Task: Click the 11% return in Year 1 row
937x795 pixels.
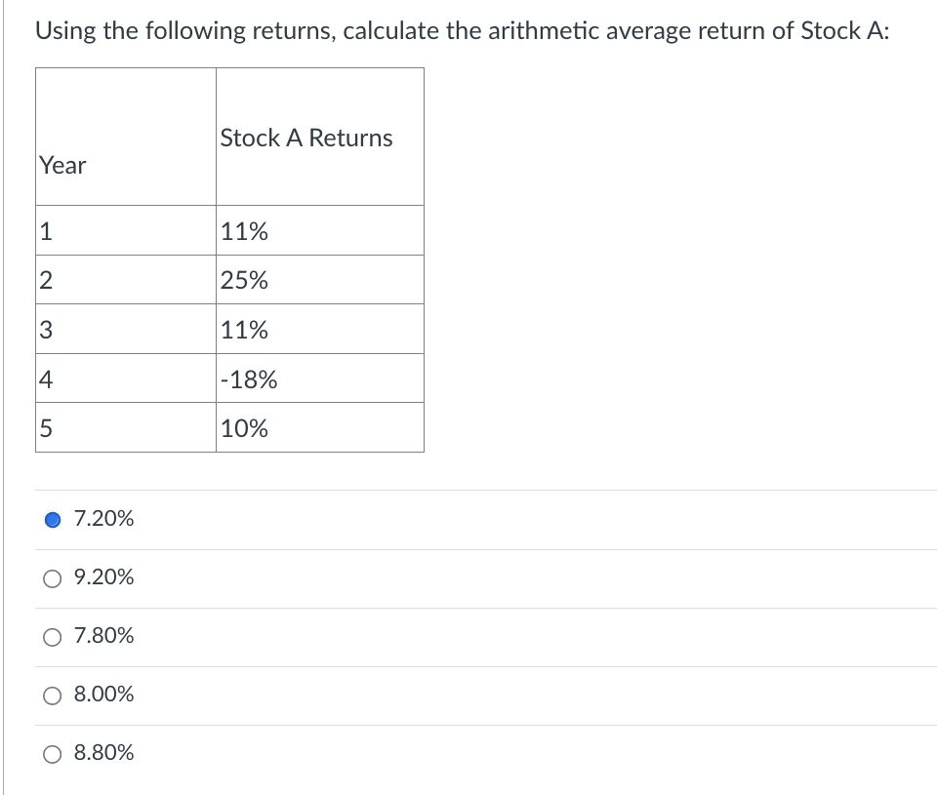Action: [x=320, y=231]
